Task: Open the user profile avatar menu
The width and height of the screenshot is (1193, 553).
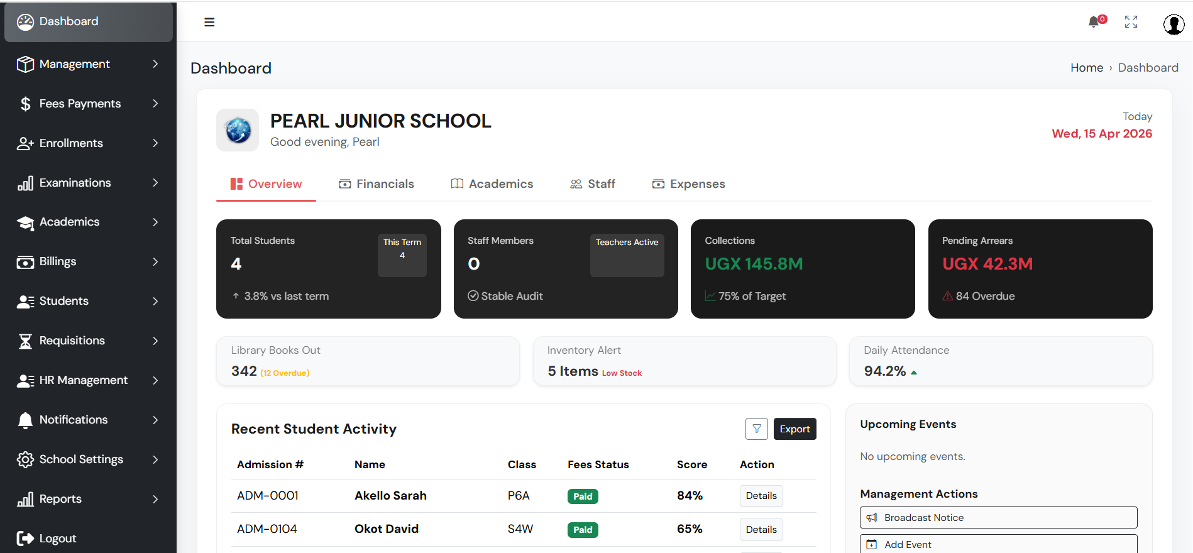Action: coord(1174,24)
